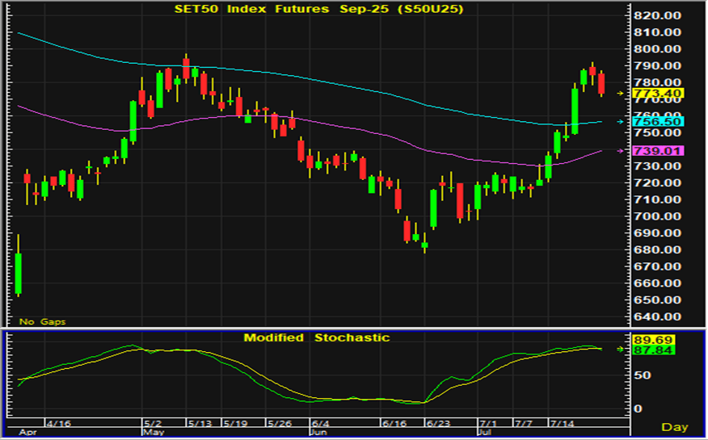Click the arrow marker beside the stochastic values
Image resolution: width=708 pixels, height=440 pixels.
[621, 350]
